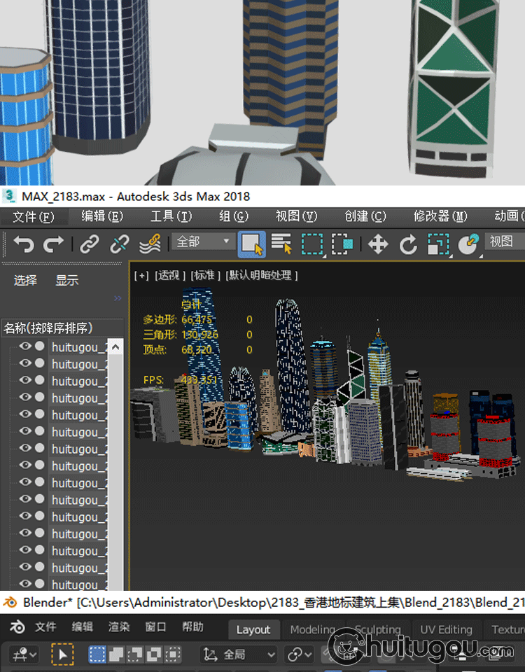Click the 名称(按降序排序) column header
This screenshot has height=672, width=525.
coord(49,328)
